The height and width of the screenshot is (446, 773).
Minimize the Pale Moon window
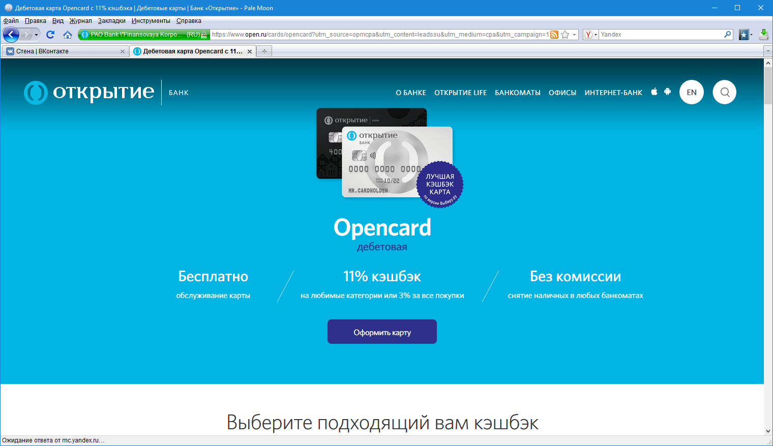(x=715, y=8)
